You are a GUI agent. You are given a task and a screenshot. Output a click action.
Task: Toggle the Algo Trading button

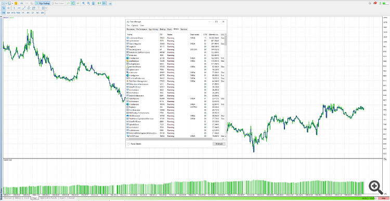click(x=43, y=3)
